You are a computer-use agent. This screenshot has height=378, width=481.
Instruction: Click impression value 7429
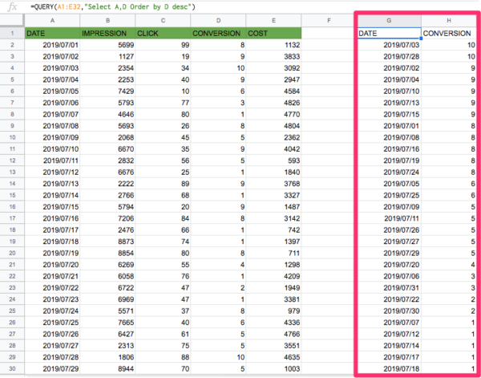click(x=107, y=91)
